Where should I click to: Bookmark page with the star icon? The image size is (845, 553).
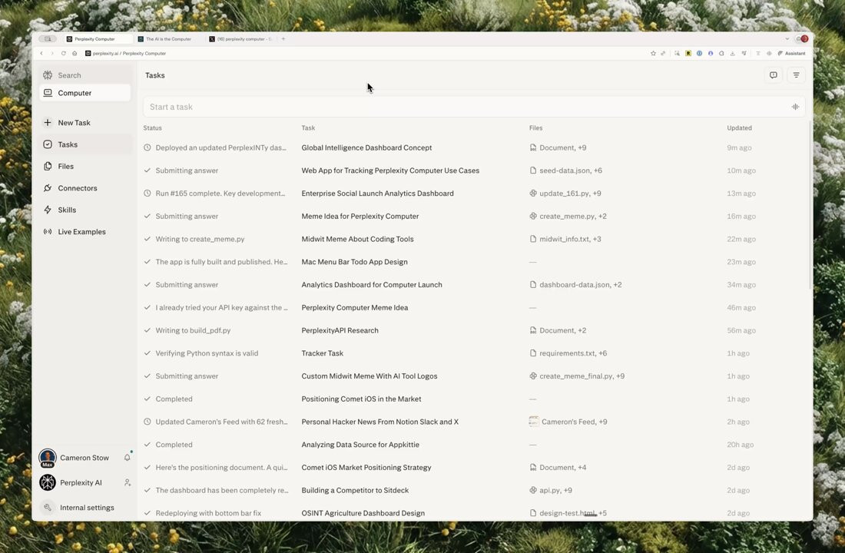[653, 53]
